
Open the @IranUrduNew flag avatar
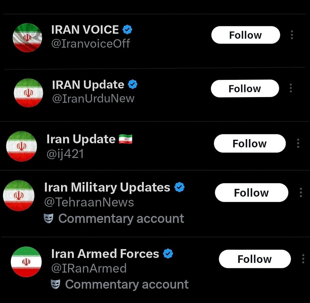click(x=28, y=93)
